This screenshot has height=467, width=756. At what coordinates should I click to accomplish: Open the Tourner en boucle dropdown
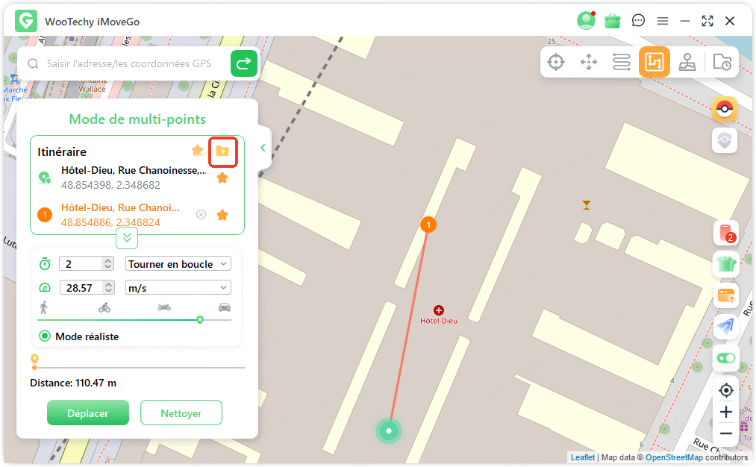(178, 263)
